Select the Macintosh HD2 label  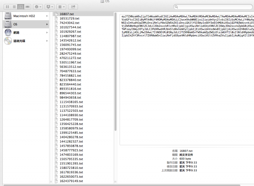click(24, 16)
